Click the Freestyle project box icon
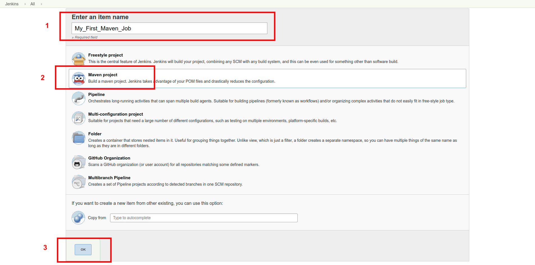 (79, 59)
